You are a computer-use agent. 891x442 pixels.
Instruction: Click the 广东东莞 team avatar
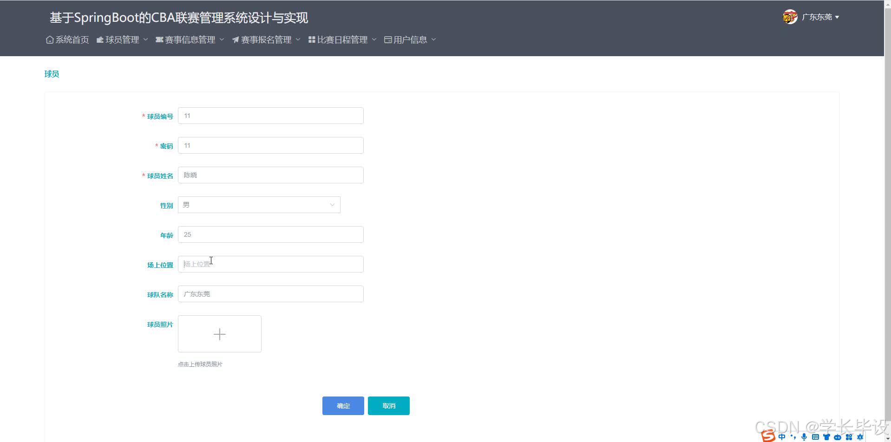(790, 17)
